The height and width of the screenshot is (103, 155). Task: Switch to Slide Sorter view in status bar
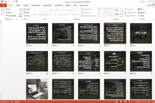pos(121,102)
